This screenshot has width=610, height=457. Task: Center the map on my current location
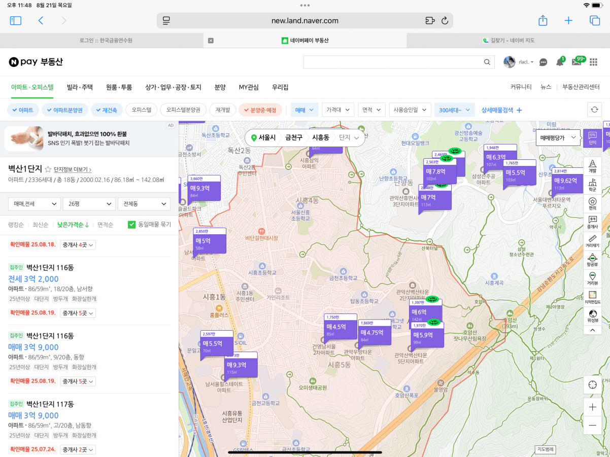click(592, 384)
